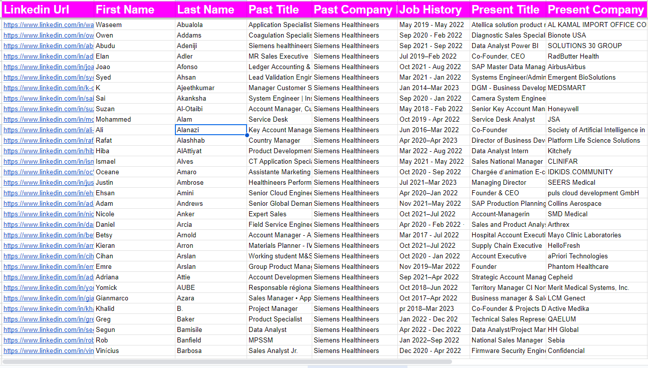Click the "HelloFresh" company cell
This screenshot has height=368, width=648.
click(595, 246)
